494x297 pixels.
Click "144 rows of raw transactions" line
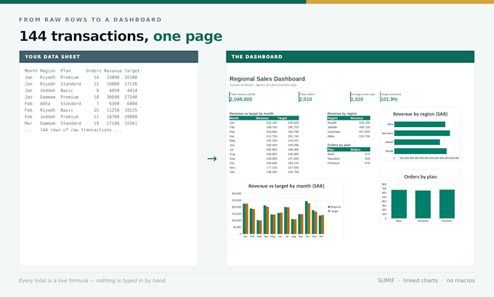click(73, 130)
